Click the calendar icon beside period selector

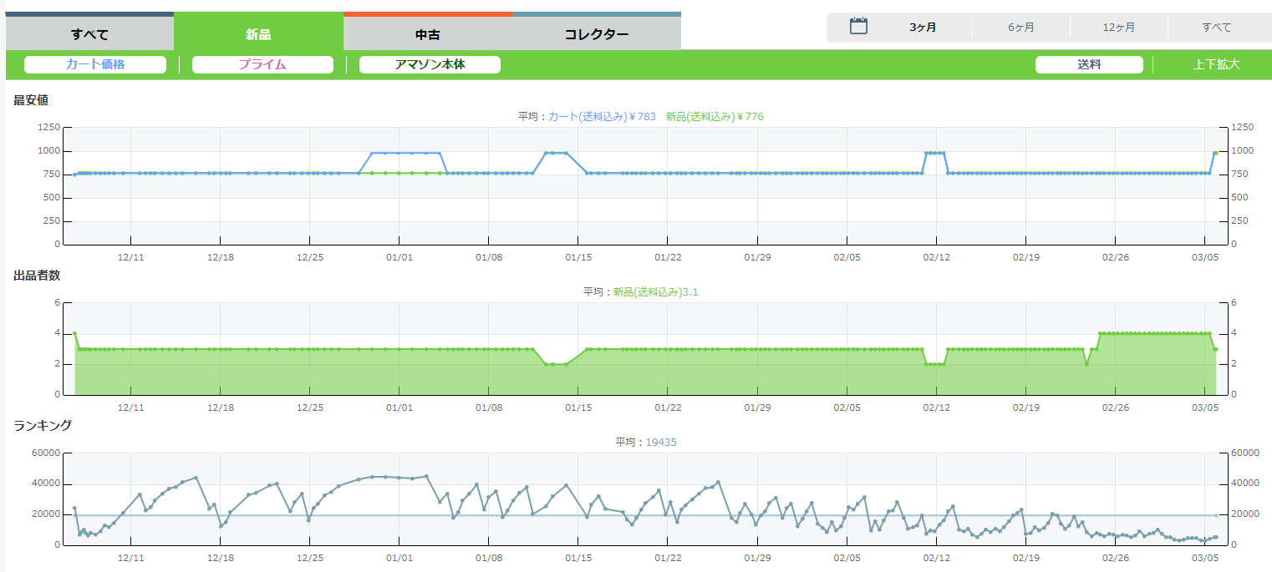coord(858,27)
